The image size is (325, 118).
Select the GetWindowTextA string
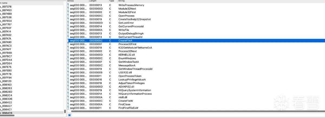(196, 62)
